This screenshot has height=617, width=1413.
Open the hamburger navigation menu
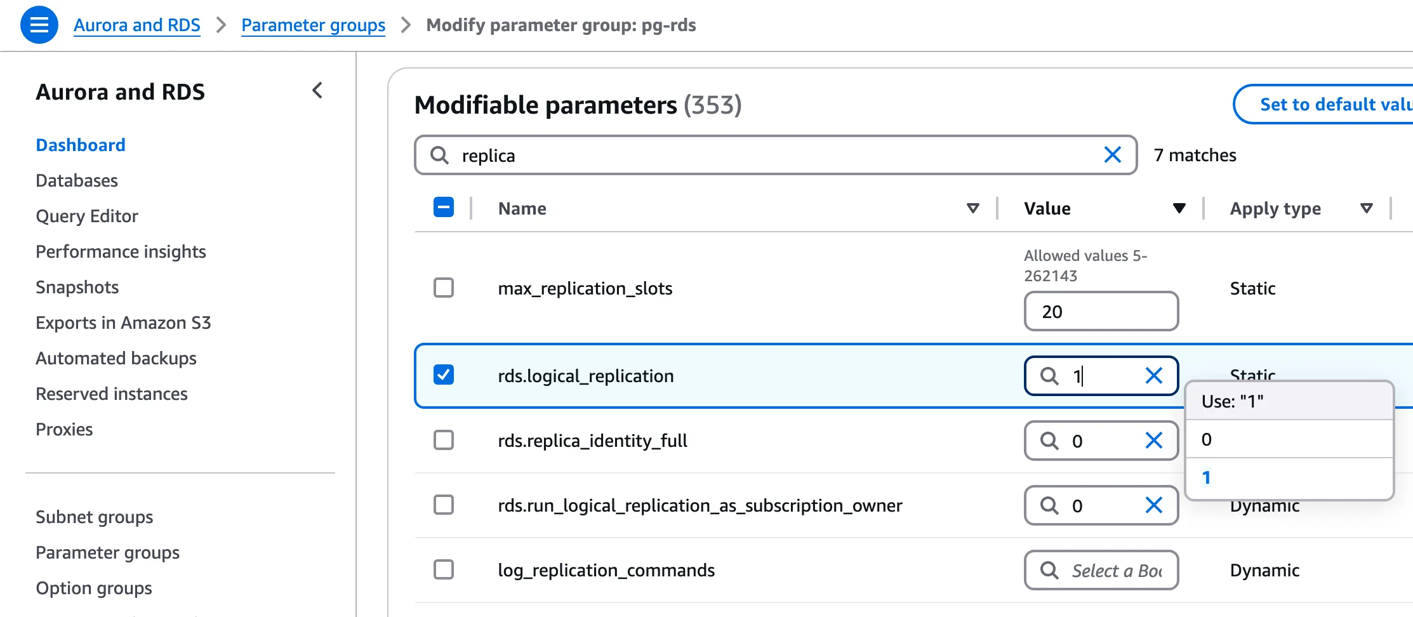[39, 25]
